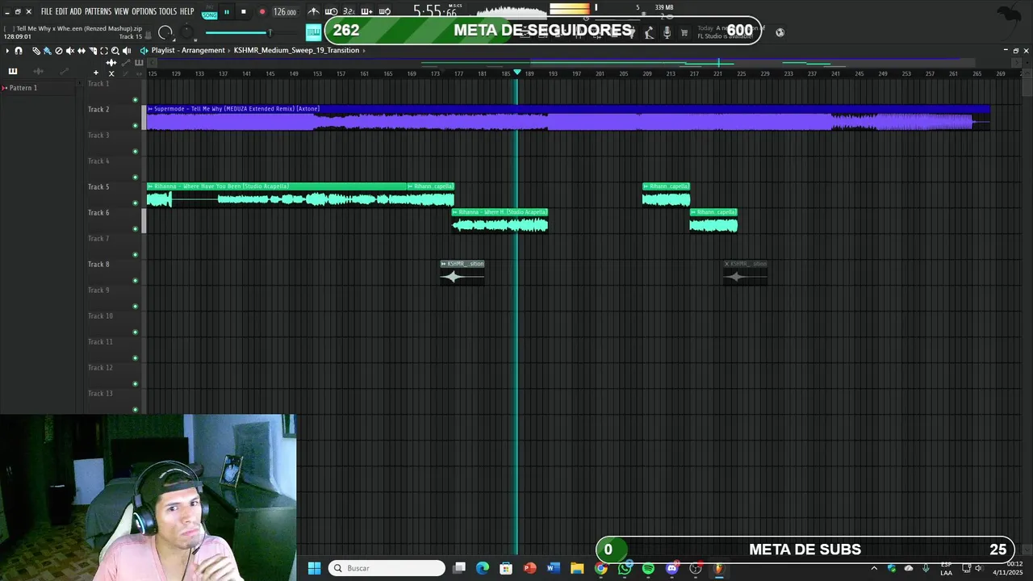Screen dimensions: 1033x581
Task: Toggle overdub blend recording icon
Action: (x=366, y=11)
